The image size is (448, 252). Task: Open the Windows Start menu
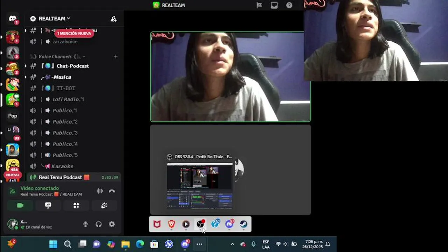point(53,244)
